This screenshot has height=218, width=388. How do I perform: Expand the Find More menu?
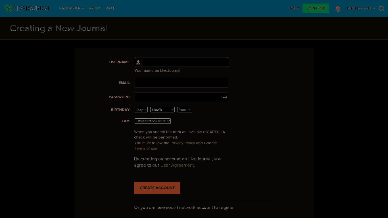click(72, 8)
